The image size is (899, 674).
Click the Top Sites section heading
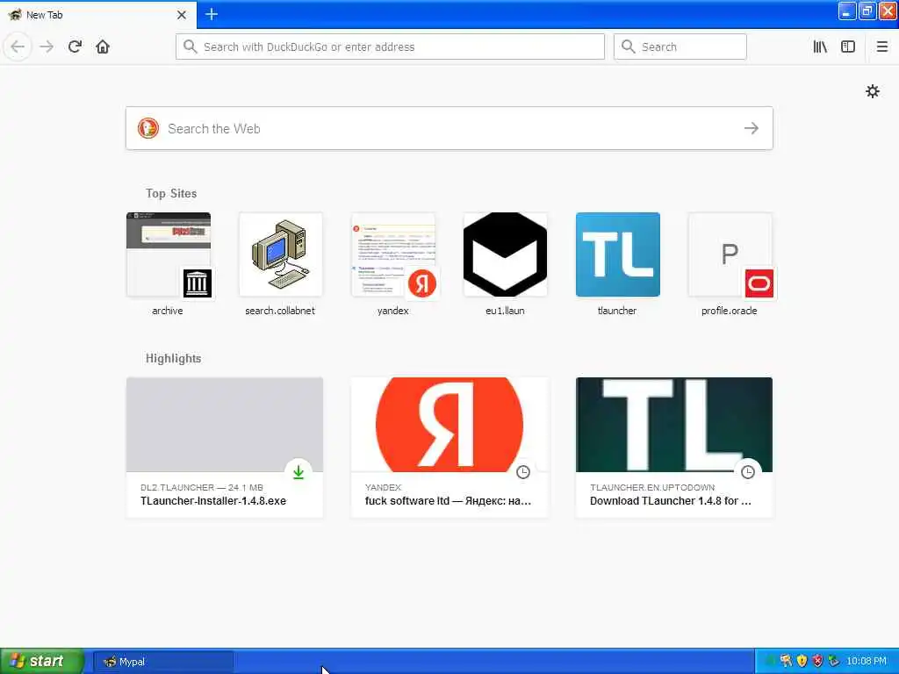pyautogui.click(x=171, y=194)
